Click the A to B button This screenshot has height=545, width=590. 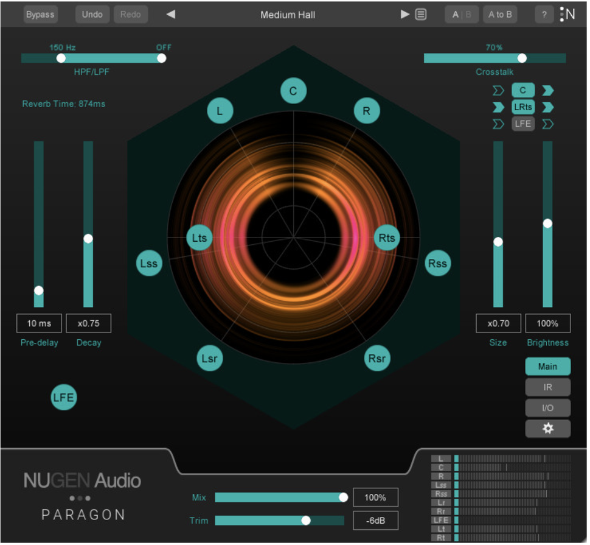pos(500,14)
